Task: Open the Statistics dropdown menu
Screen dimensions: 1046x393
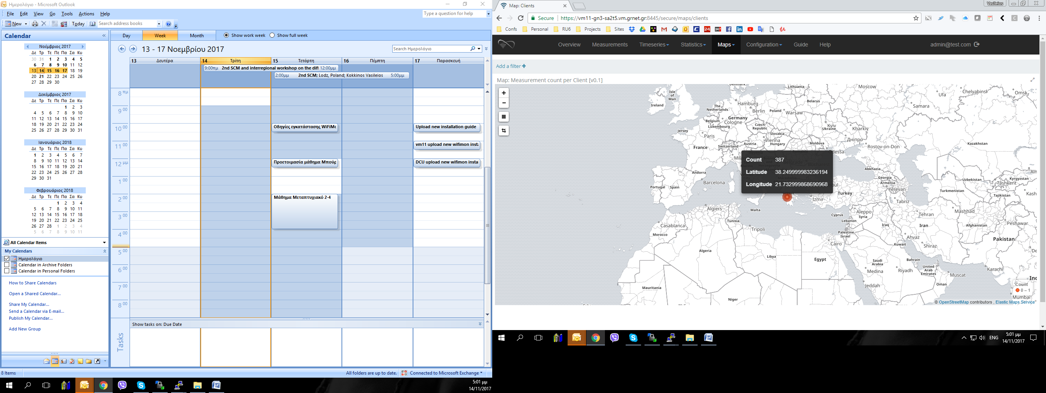Action: pos(693,45)
